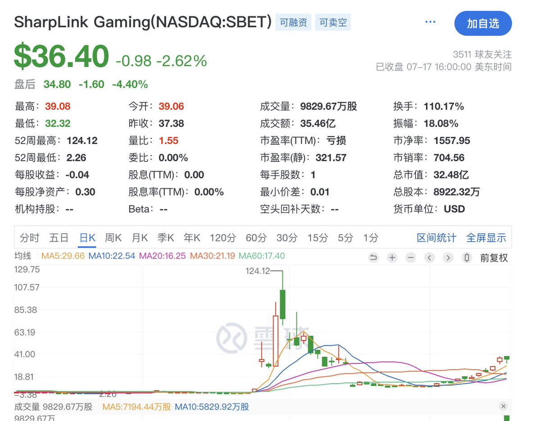This screenshot has height=421, width=540.
Task: Pan chart left with the left chevron
Action: click(429, 258)
